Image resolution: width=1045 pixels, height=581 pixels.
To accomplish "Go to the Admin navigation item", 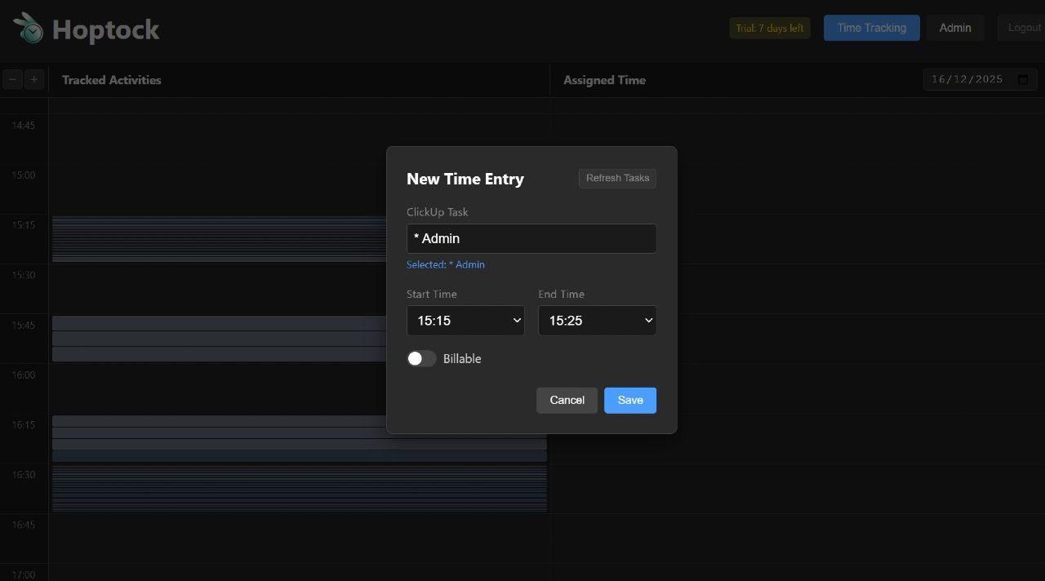I will click(954, 28).
